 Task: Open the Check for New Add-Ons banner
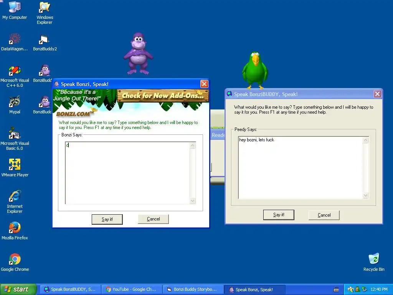point(163,96)
